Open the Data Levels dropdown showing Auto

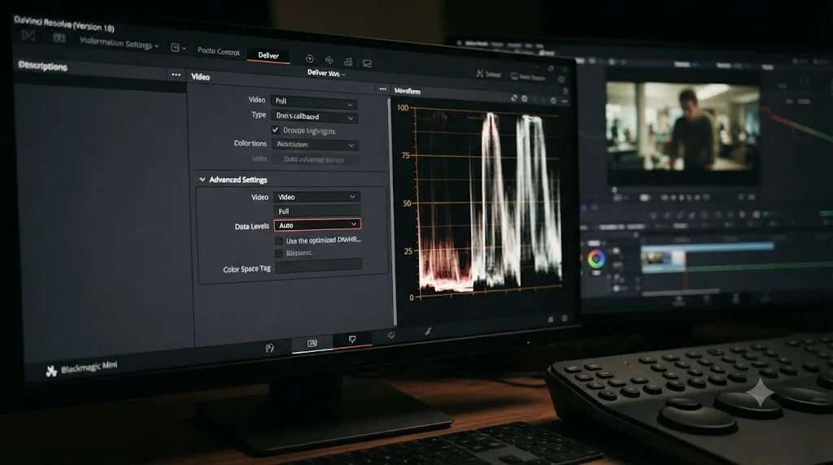[318, 225]
